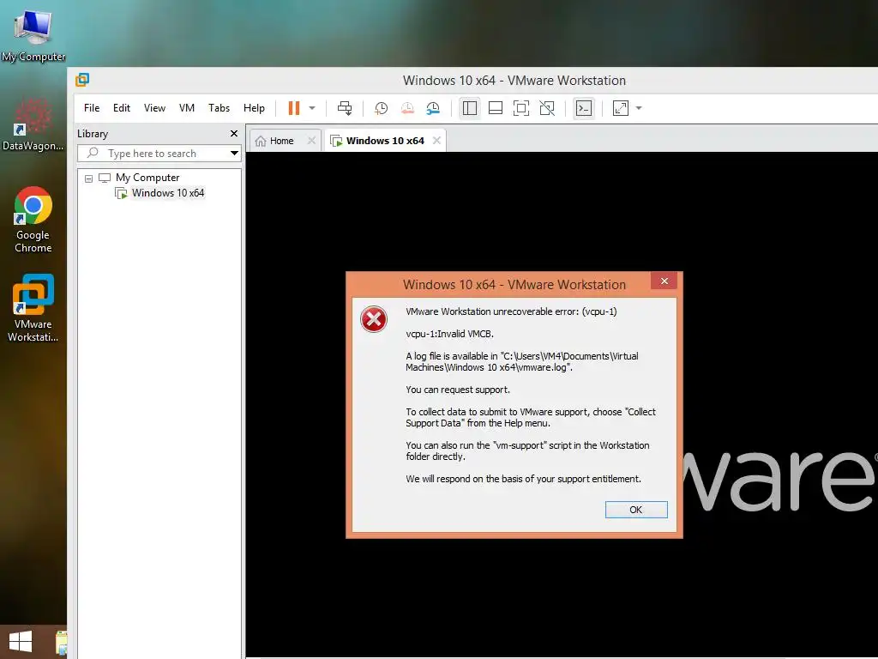
Task: Open the VM menu
Action: [x=187, y=108]
